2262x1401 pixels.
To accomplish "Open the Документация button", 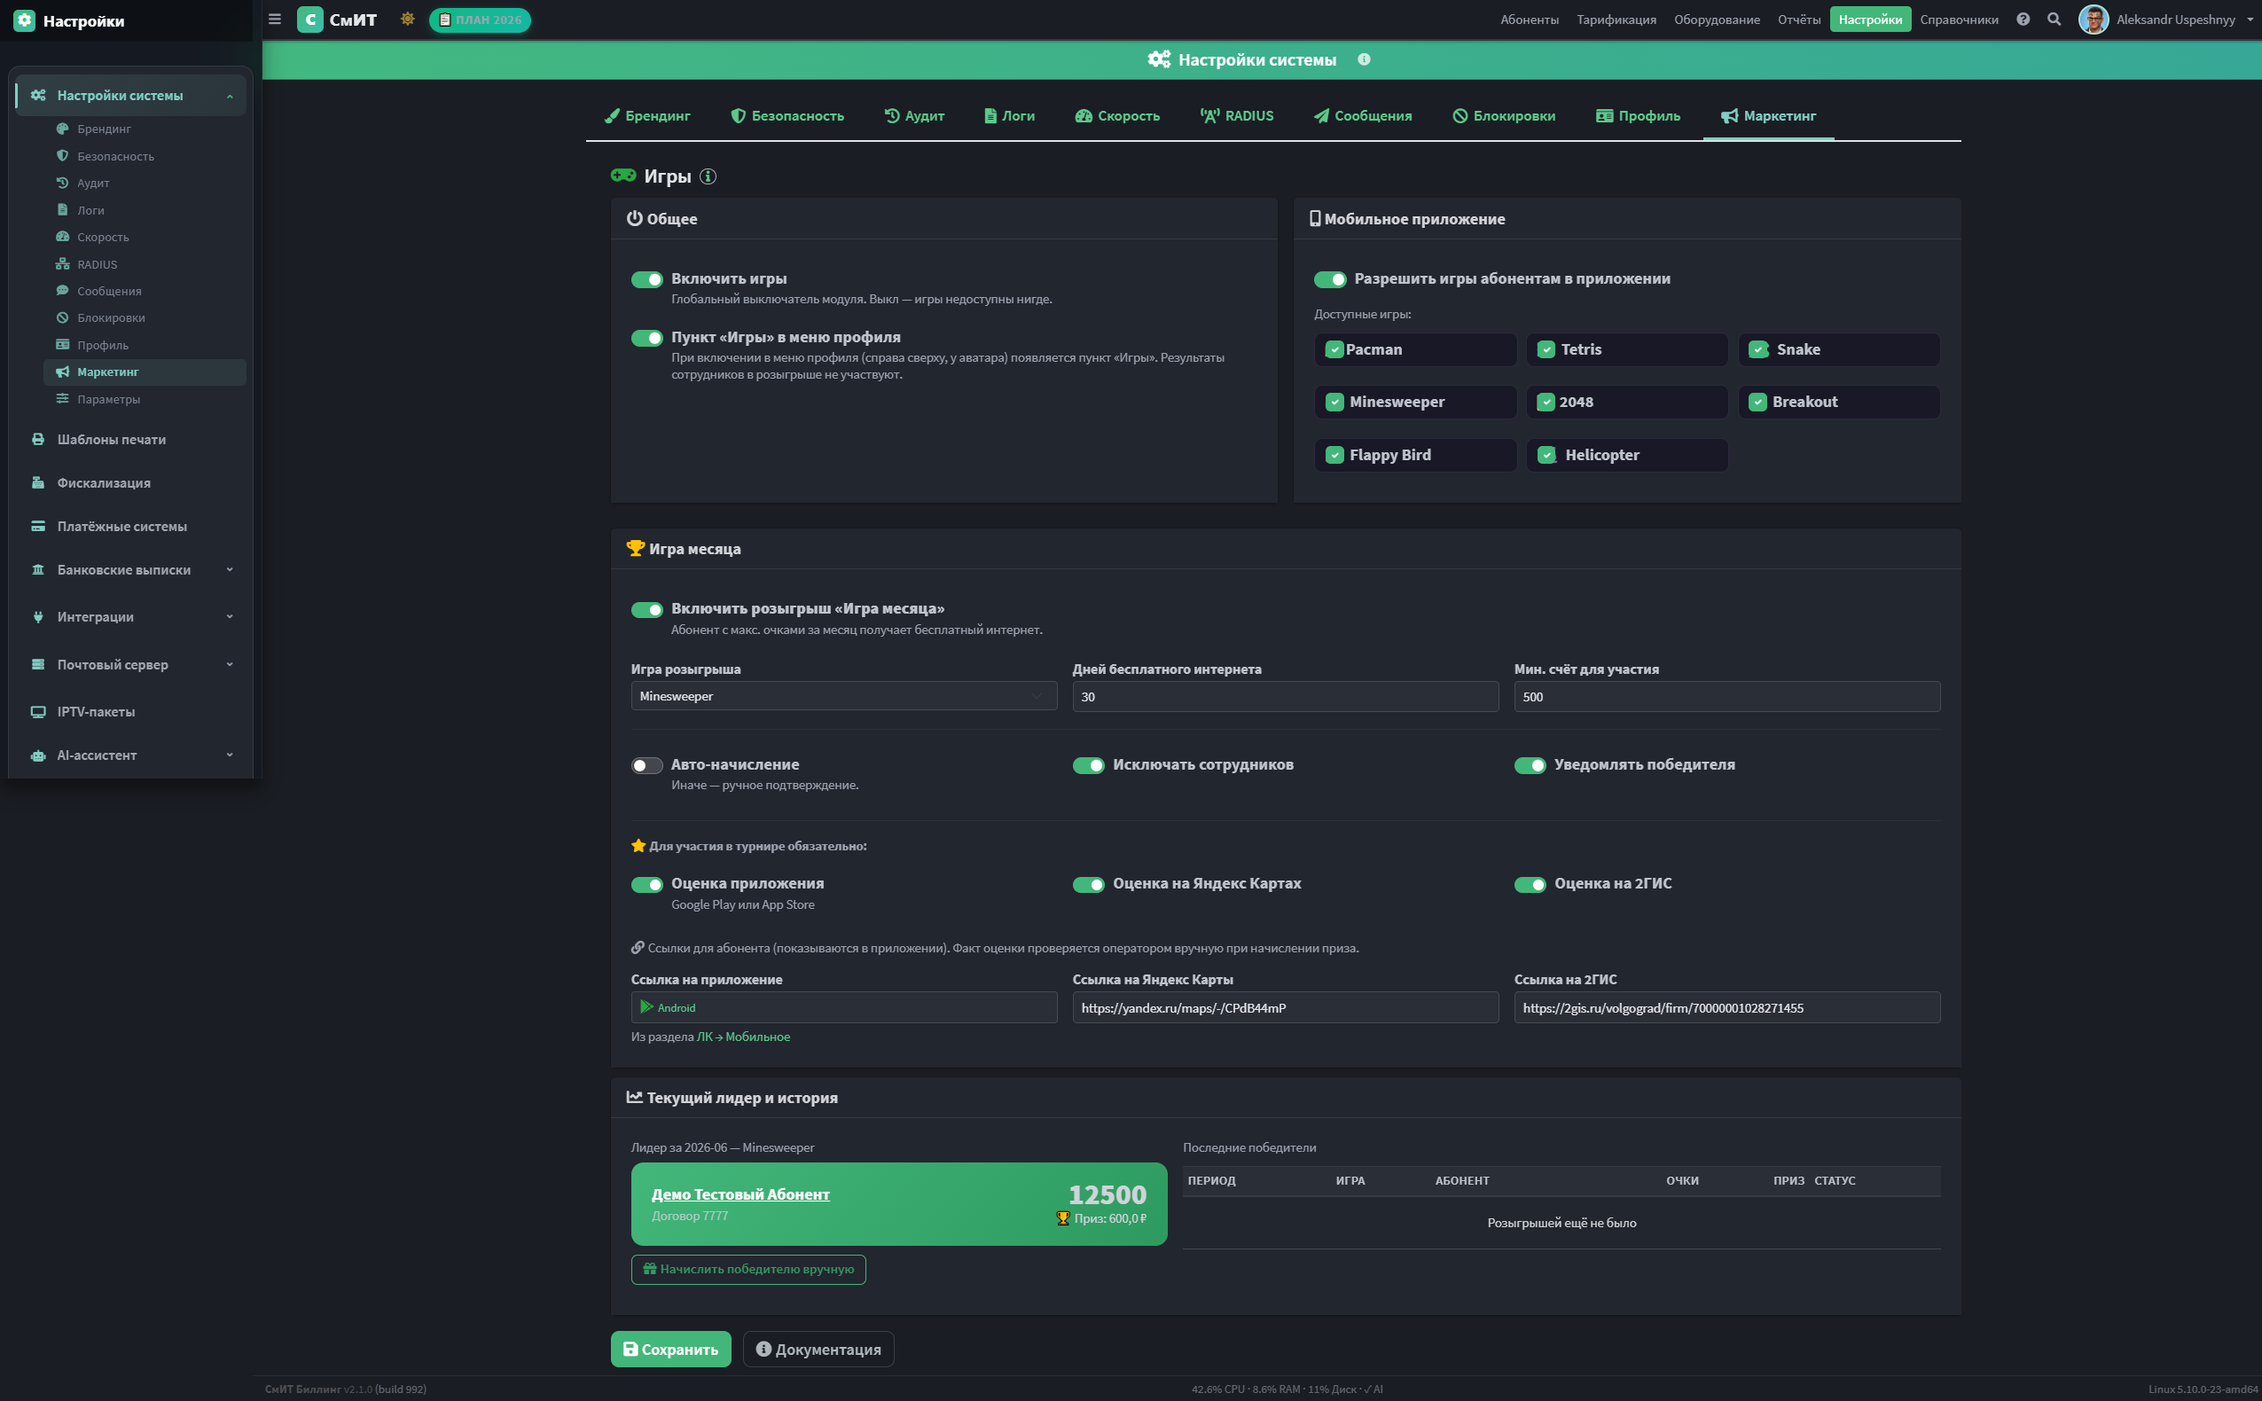I will pyautogui.click(x=818, y=1349).
